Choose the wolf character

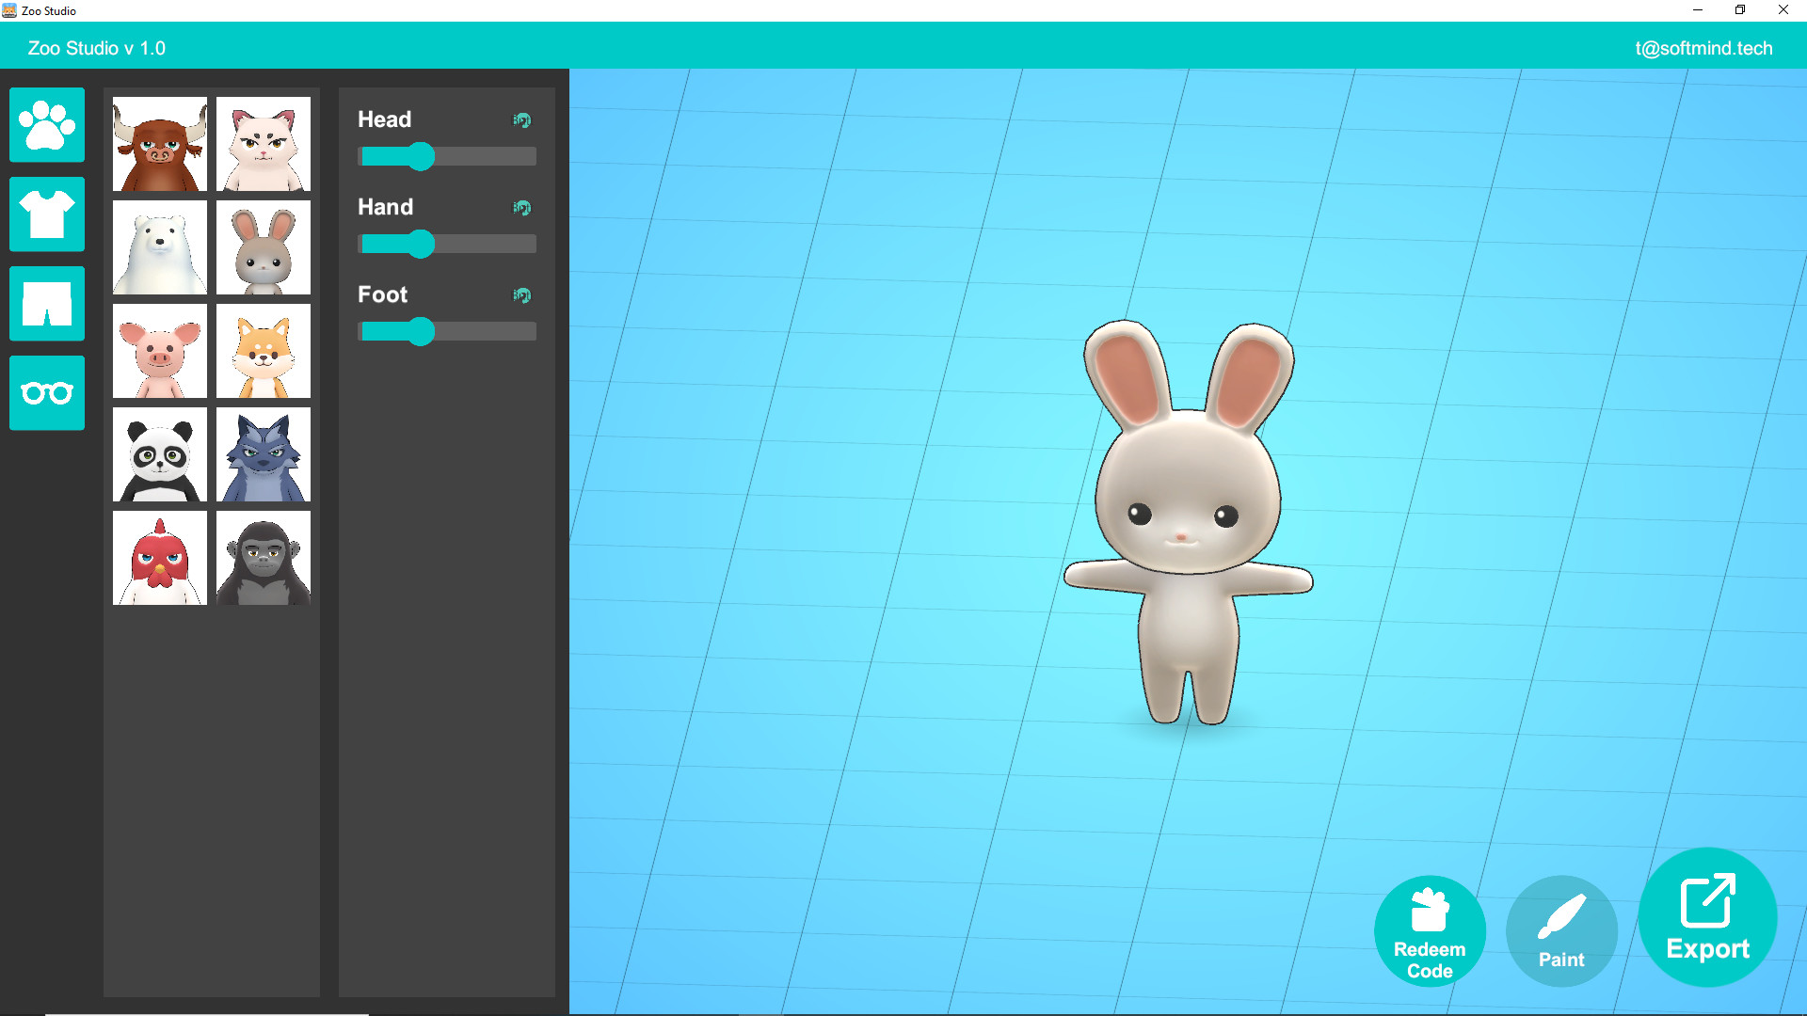[263, 454]
